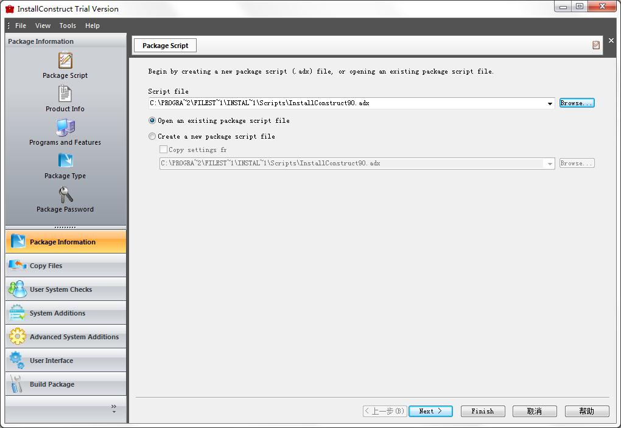Select Open an existing package script file
This screenshot has height=428, width=621.
(152, 121)
